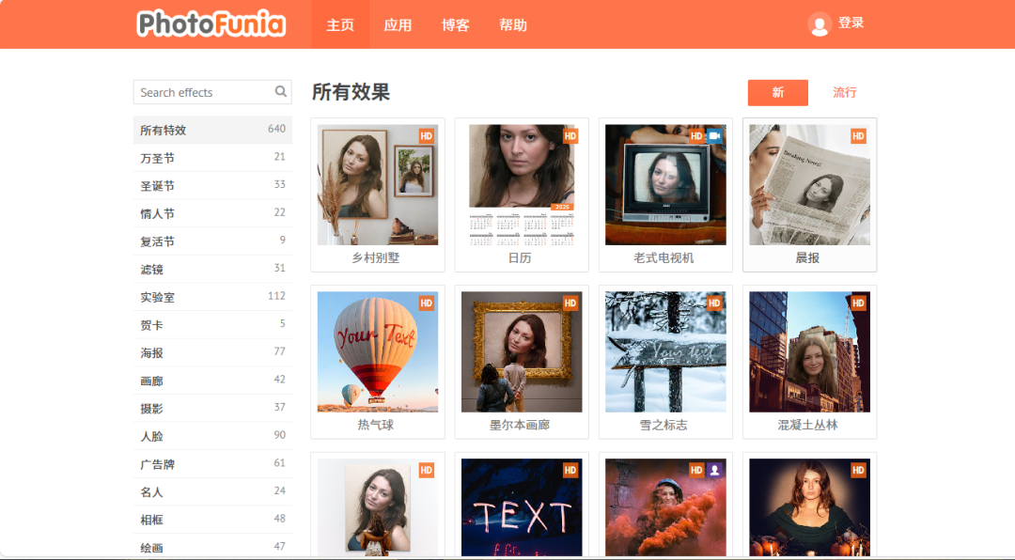This screenshot has height=560, width=1015.
Task: Select 圣诞节 category
Action: point(212,185)
